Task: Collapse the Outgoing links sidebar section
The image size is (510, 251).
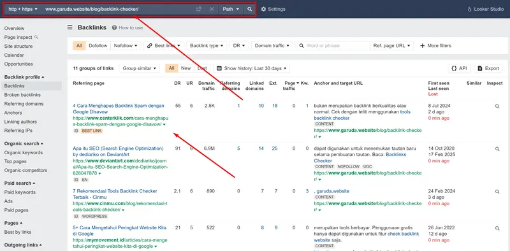Action: pos(24,245)
